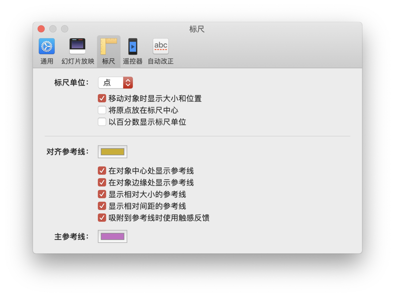The image size is (395, 297).
Task: Uncheck 移动对象时显示大小和位置
Action: 102,98
